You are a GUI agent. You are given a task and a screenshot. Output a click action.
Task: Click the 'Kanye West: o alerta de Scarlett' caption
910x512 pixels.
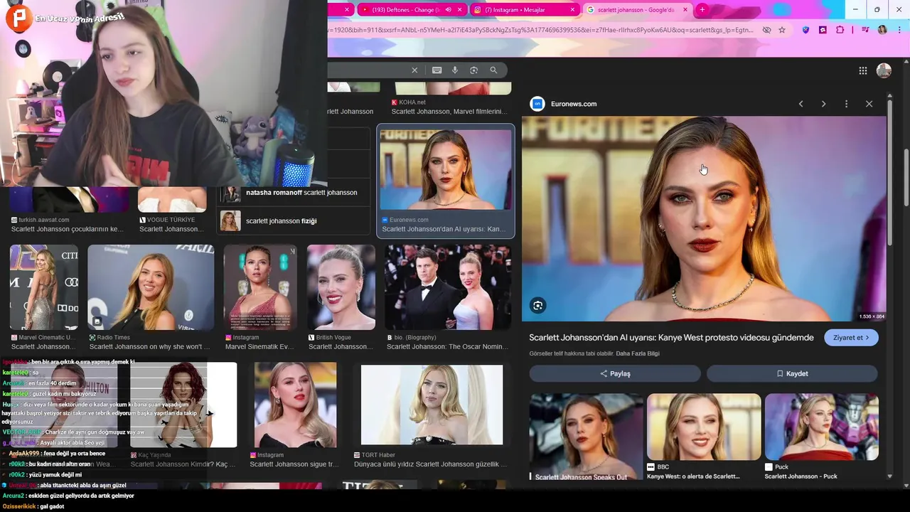point(693,476)
